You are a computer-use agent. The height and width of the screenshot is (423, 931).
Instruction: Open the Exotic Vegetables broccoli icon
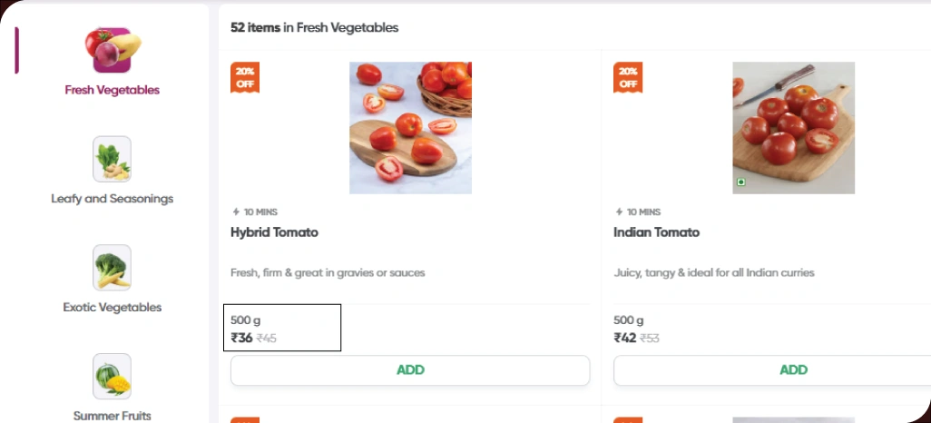click(x=113, y=268)
